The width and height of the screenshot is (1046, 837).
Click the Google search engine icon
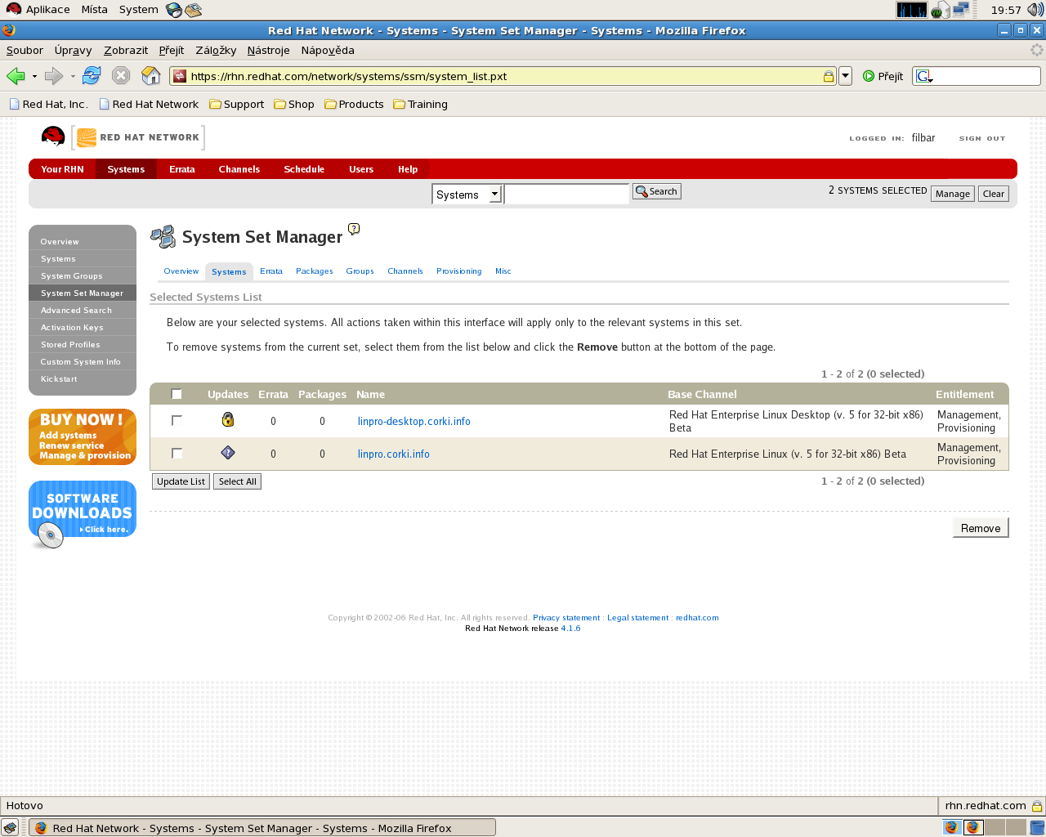pos(924,76)
